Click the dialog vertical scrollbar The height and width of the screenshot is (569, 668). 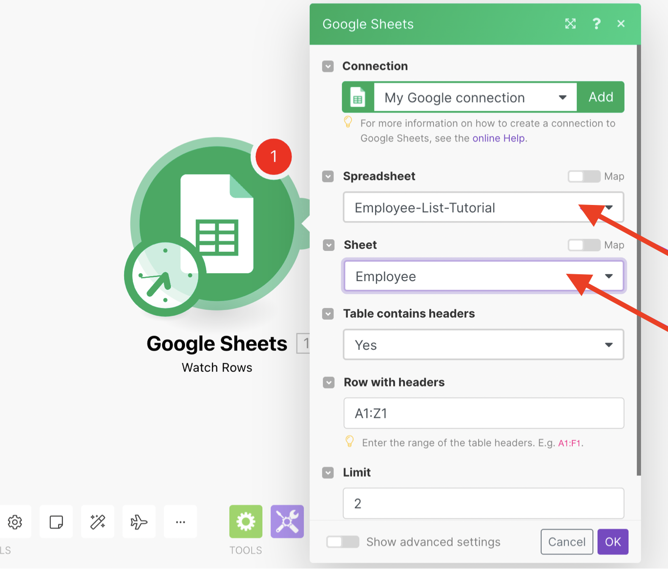639,260
